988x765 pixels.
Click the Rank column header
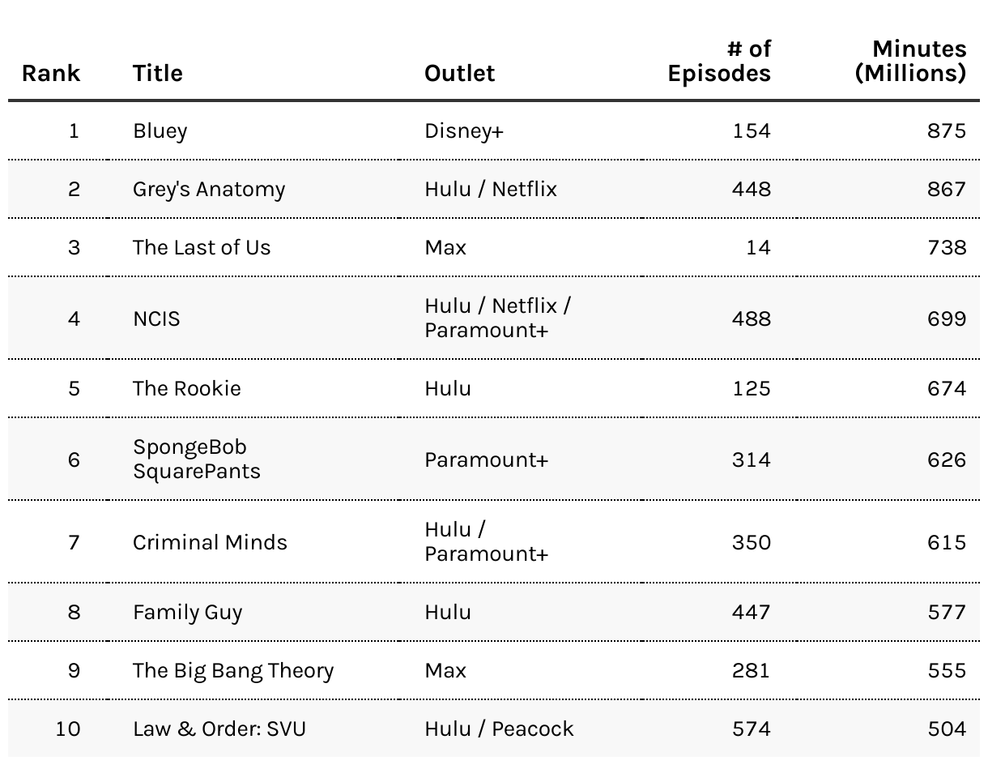(x=51, y=73)
